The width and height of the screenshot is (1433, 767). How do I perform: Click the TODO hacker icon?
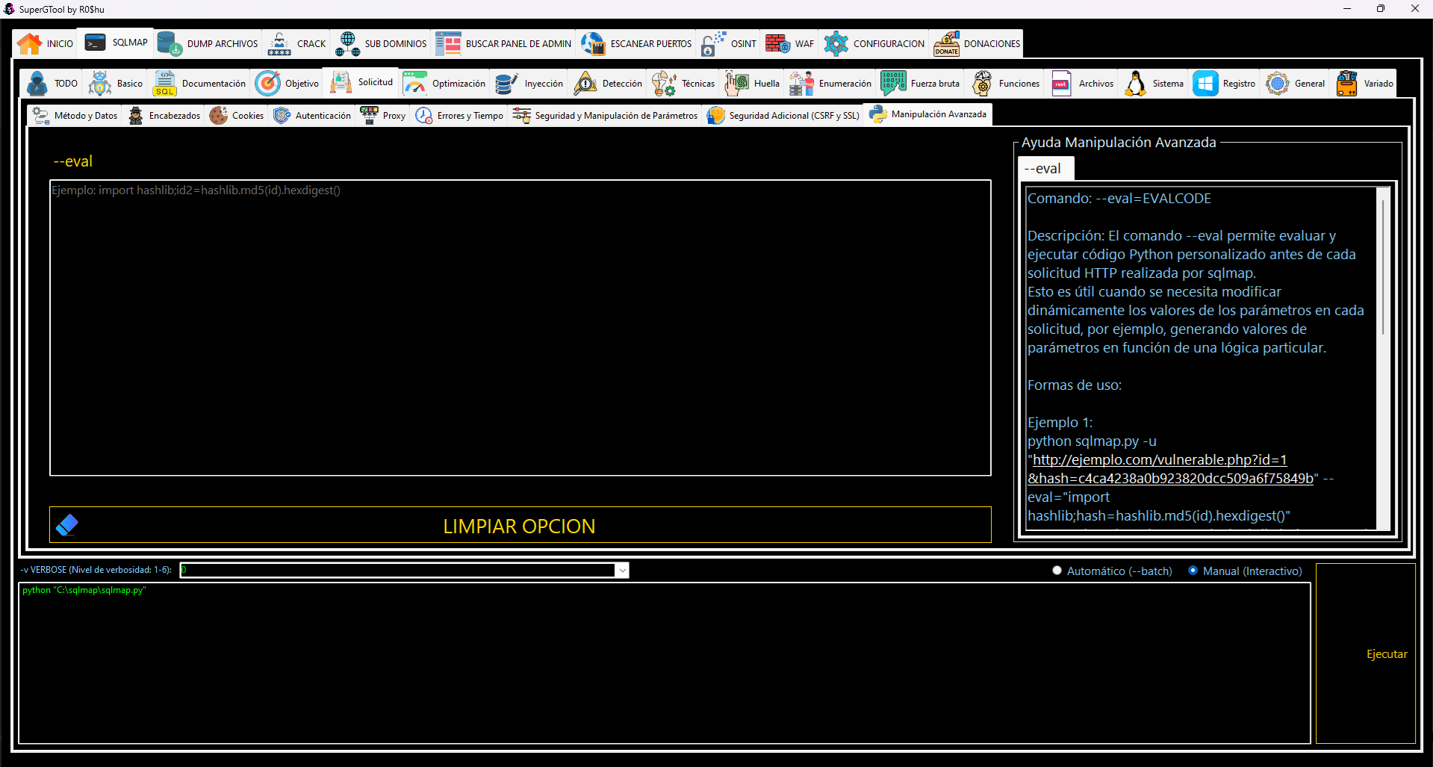(x=37, y=84)
